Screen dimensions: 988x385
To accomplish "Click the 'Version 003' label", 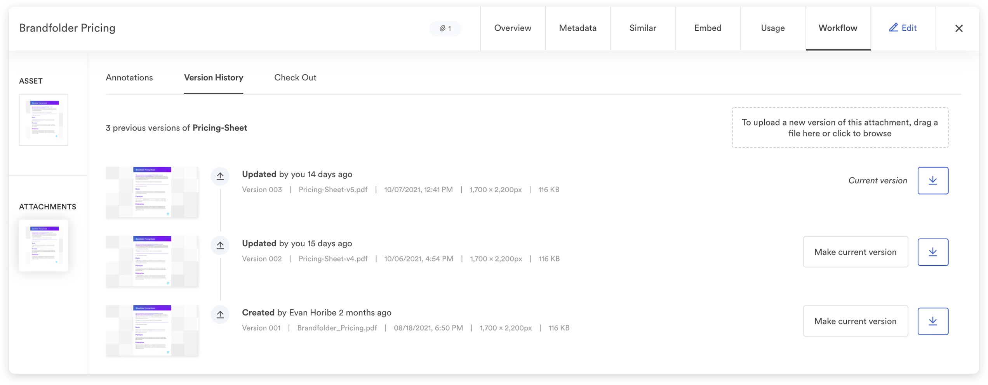I will [x=262, y=190].
